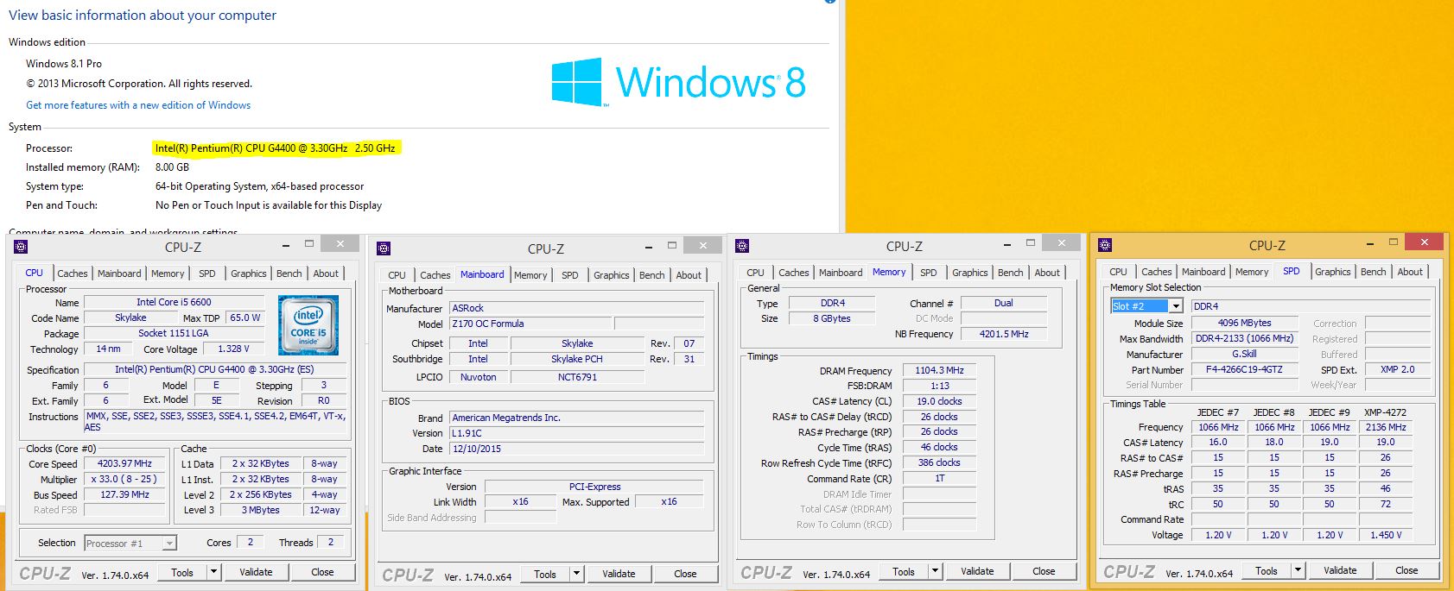The width and height of the screenshot is (1454, 591).
Task: Click SPD Ext. field XMP 2.0
Action: click(1397, 369)
